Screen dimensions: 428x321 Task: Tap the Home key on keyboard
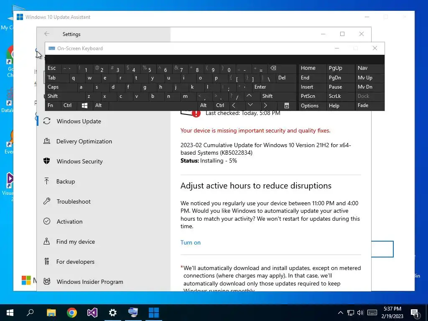click(312, 68)
